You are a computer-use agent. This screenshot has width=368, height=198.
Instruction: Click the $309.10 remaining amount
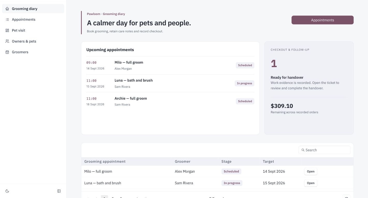point(282,106)
